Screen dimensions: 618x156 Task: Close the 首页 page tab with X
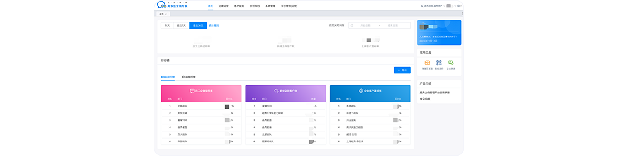pos(166,14)
